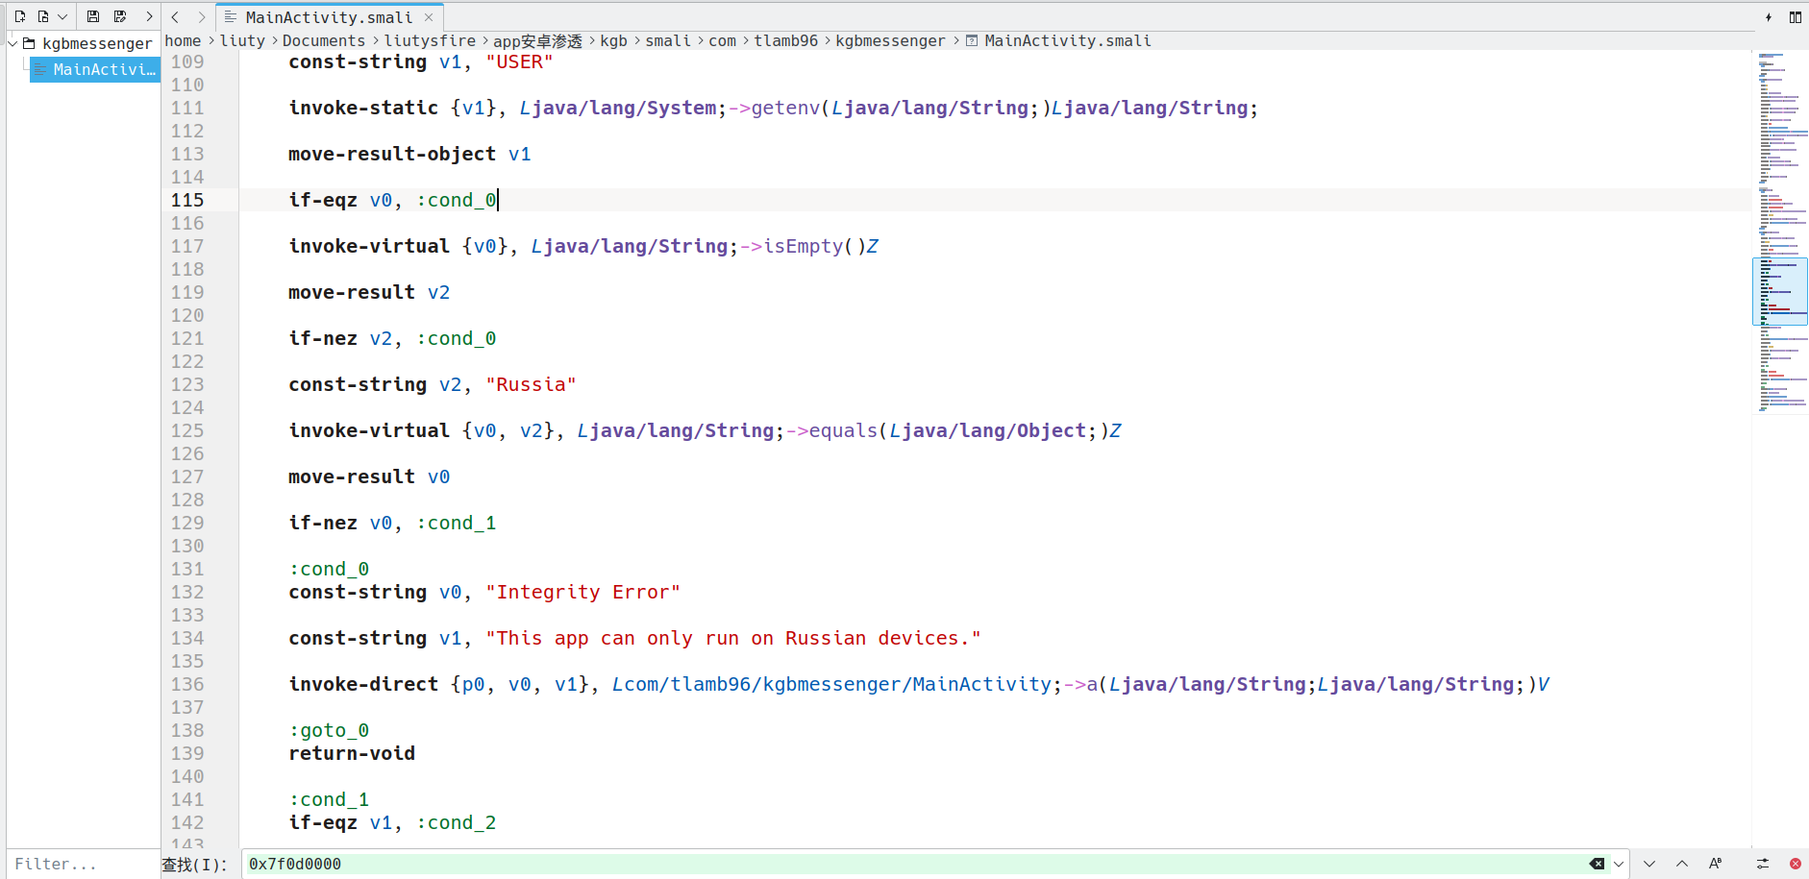Click 'home' in the breadcrumb path
Viewport: 1809px width, 879px height.
point(183,40)
